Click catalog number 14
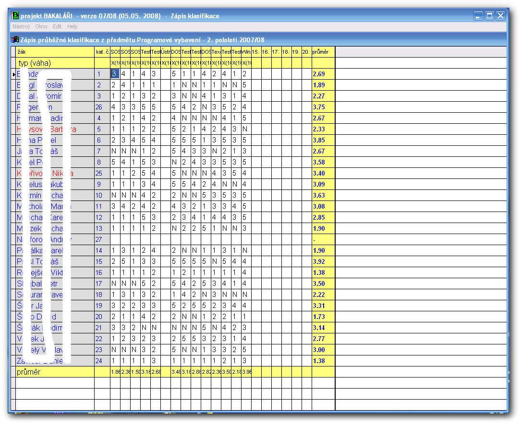The width and height of the screenshot is (521, 425). click(99, 250)
